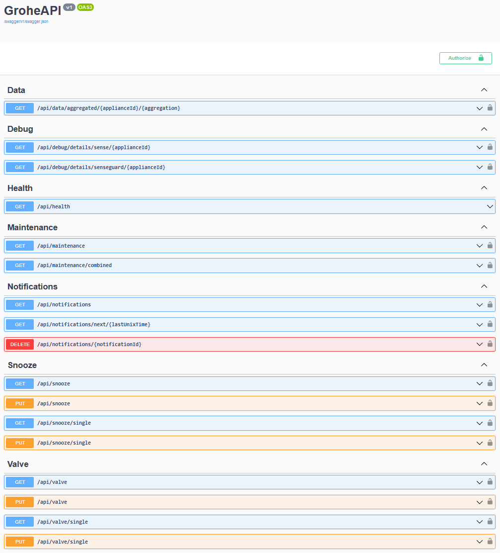The height and width of the screenshot is (553, 500).
Task: Click the Health section heading
Action: 20,188
